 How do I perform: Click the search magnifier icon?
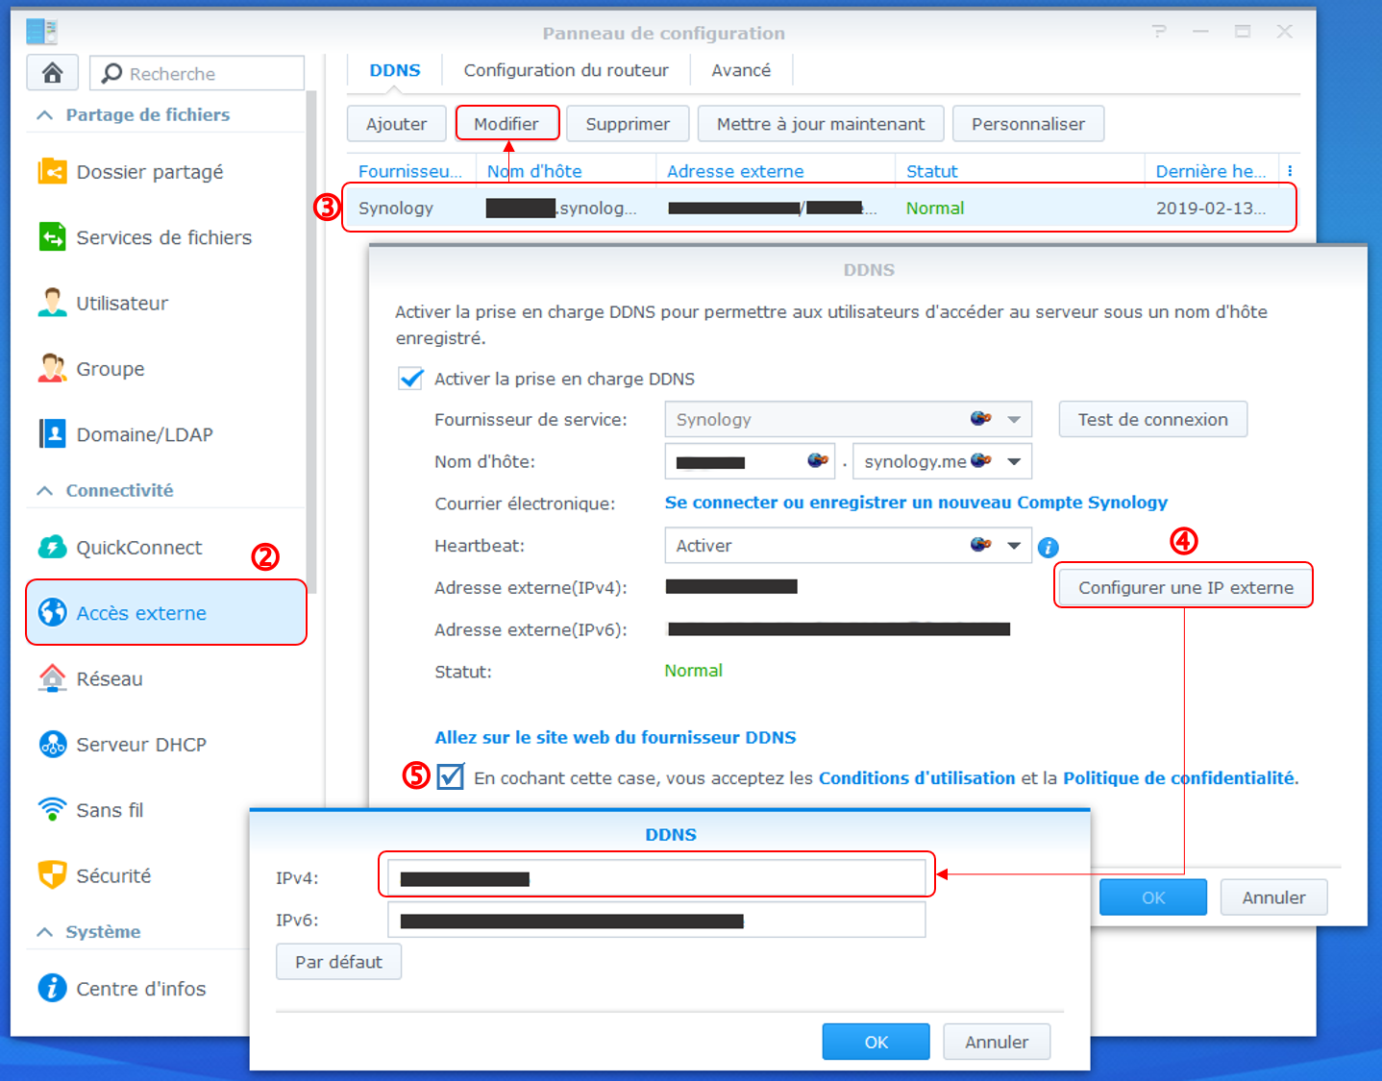pos(111,73)
